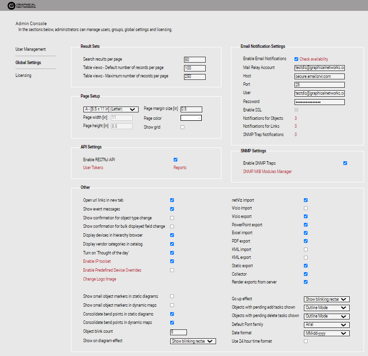The height and width of the screenshot is (356, 368).
Task: Click the Check availability link
Action: pos(314,59)
